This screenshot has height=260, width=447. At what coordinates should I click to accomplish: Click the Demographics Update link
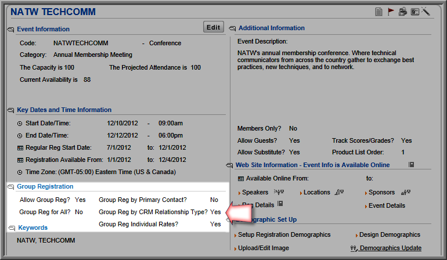point(391,248)
